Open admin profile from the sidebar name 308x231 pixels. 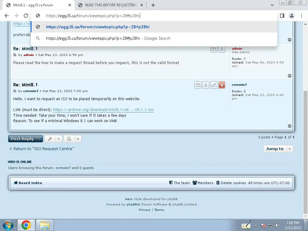237,48
